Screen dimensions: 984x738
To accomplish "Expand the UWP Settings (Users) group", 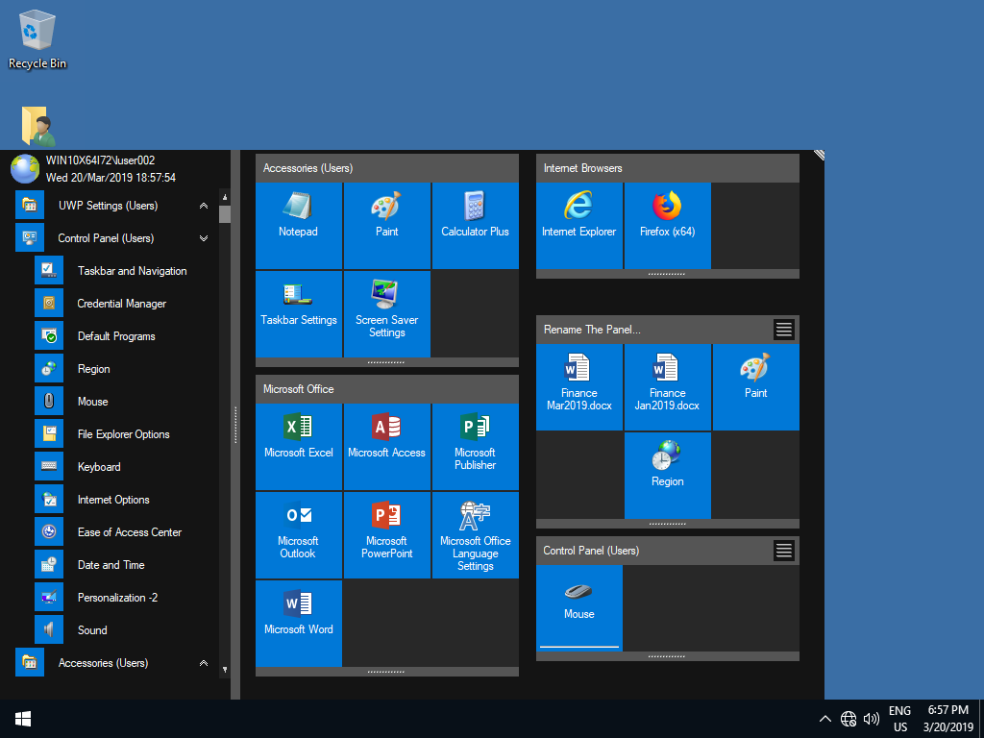I will tap(203, 206).
